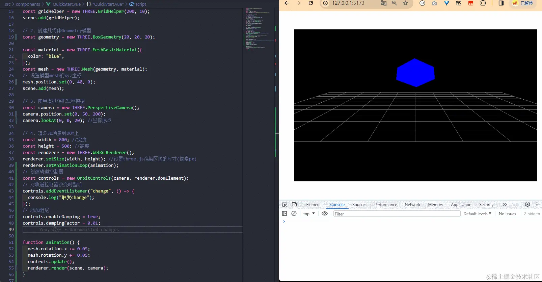Click the live expression eye icon
This screenshot has height=282, width=542.
(325, 213)
